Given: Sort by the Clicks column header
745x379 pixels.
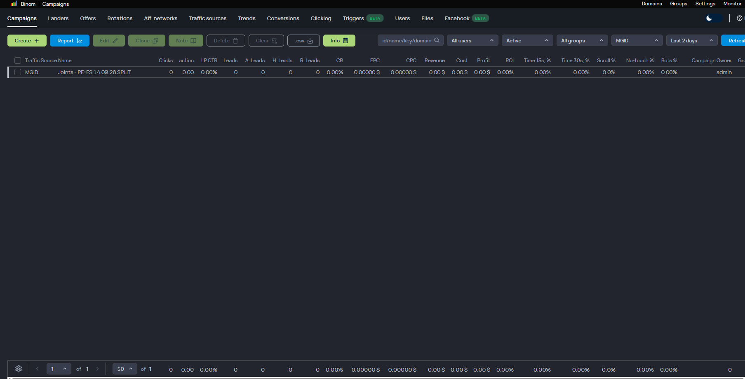Looking at the screenshot, I should 166,60.
